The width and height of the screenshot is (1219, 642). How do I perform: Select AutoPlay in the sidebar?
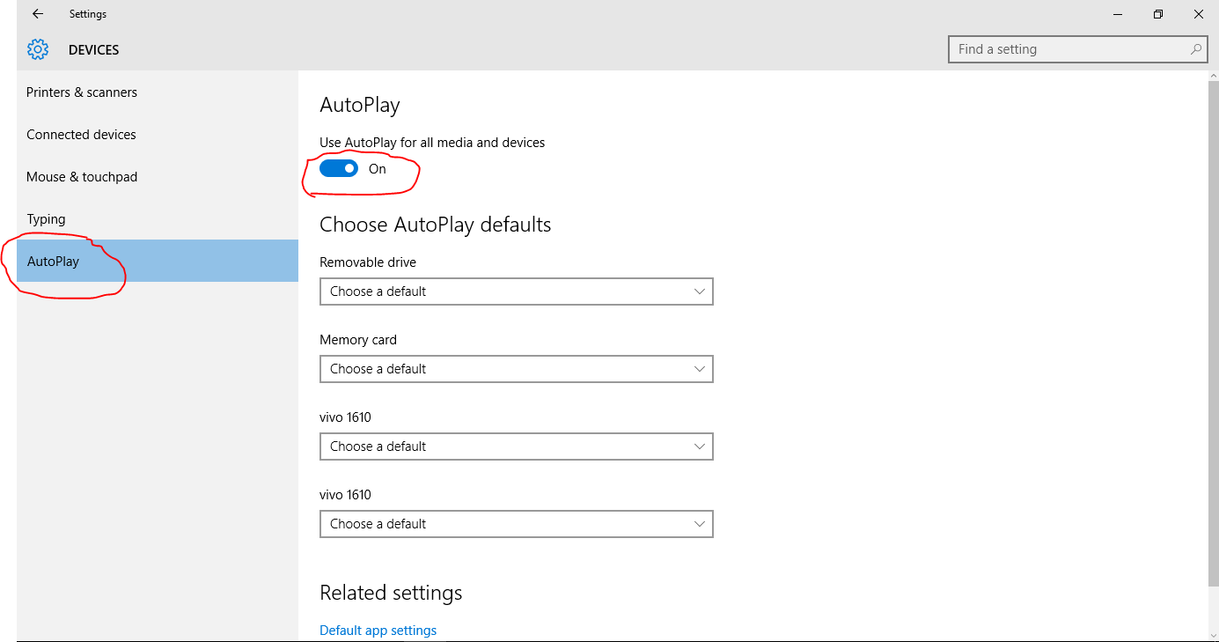(x=52, y=261)
